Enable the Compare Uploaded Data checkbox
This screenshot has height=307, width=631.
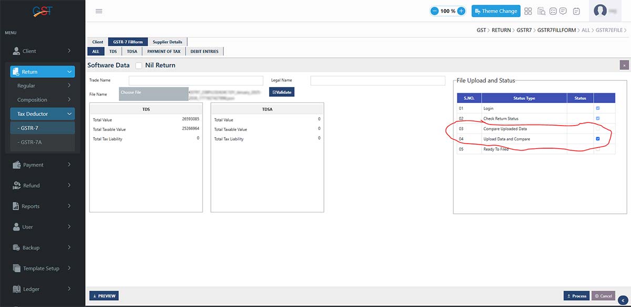[598, 129]
